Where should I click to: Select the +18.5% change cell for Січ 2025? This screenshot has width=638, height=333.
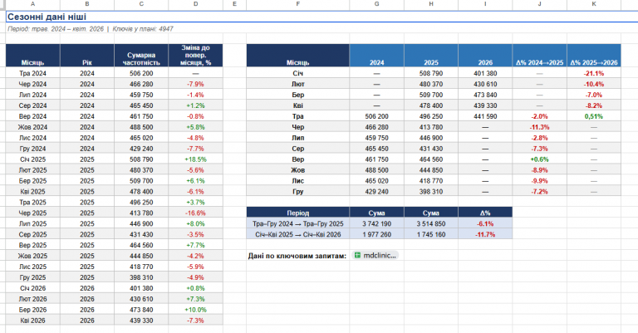point(195,159)
